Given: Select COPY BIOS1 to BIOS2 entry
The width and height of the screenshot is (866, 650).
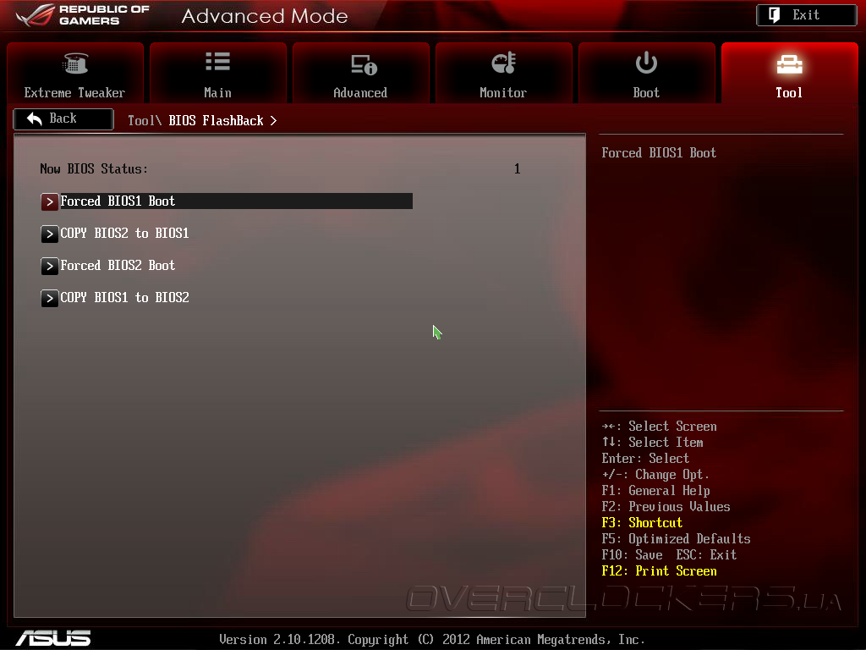Looking at the screenshot, I should pyautogui.click(x=115, y=297).
